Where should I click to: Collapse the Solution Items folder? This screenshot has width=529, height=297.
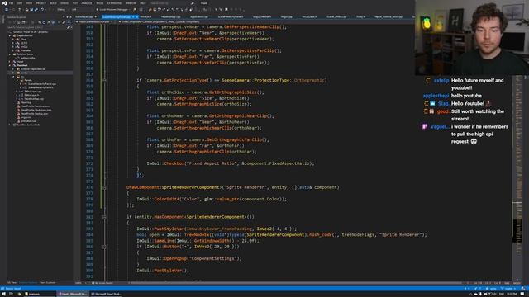[10, 54]
